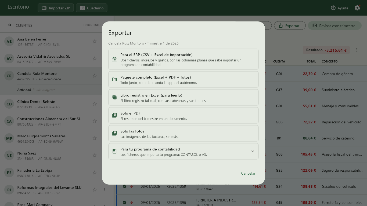Star Clínica Dental Beltrán

tap(95, 104)
